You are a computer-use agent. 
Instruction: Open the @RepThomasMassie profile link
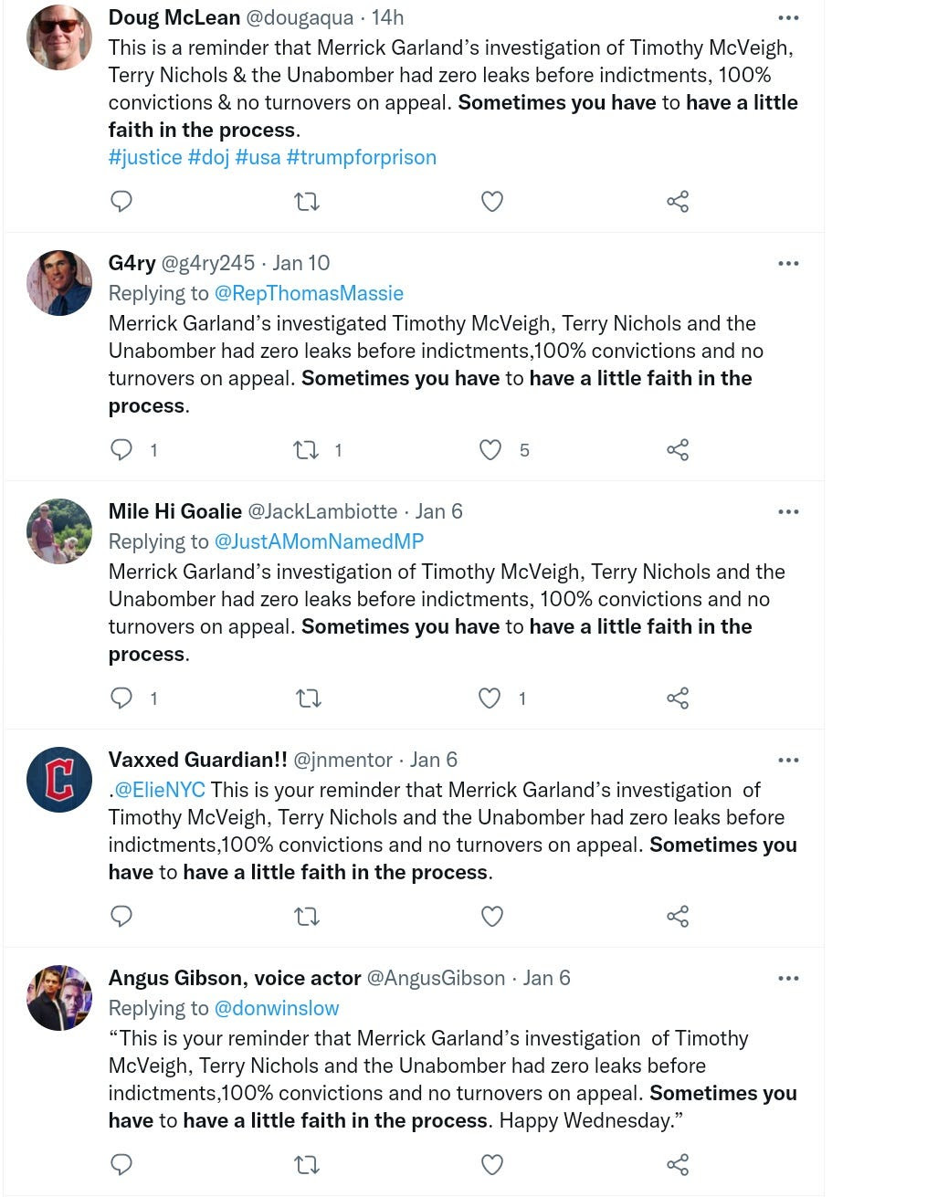point(309,293)
